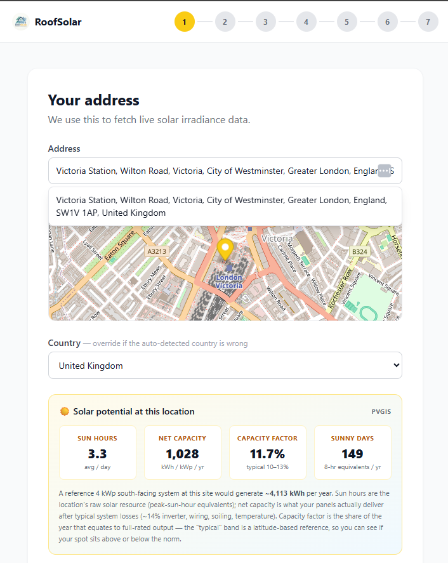Click the RoofSolar brand name

point(58,22)
